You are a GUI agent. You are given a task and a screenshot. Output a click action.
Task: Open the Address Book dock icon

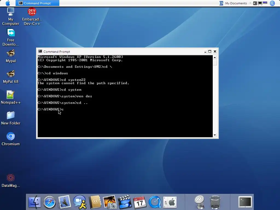tap(95, 202)
